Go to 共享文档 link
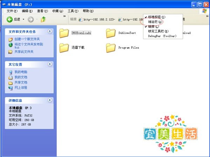Viewport: 210px width, 157px height. click(x=21, y=83)
